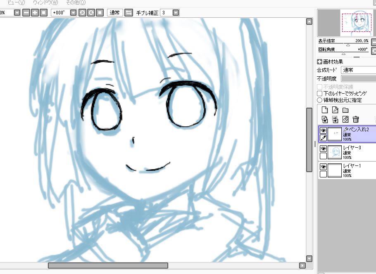The image size is (376, 274).
Task: Click the pencil edit icon on ペン入れ2
Action: pos(323,138)
